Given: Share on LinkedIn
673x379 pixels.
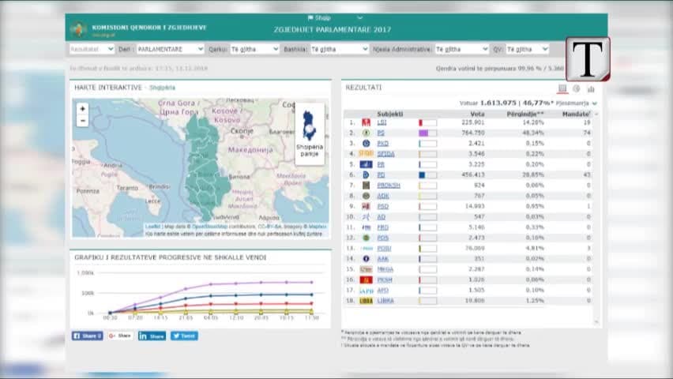Looking at the screenshot, I should (152, 336).
